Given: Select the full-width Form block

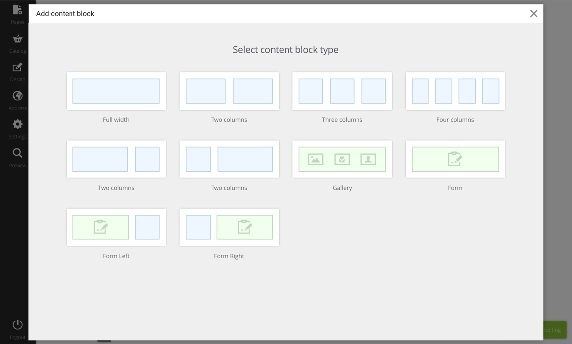Looking at the screenshot, I should [455, 159].
